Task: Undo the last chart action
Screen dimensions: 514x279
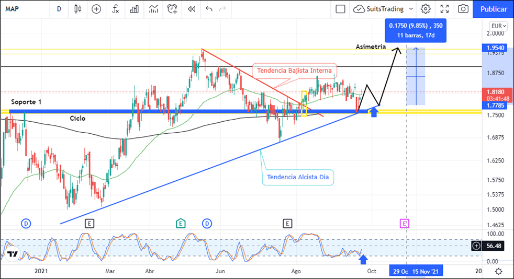Action: click(x=209, y=9)
